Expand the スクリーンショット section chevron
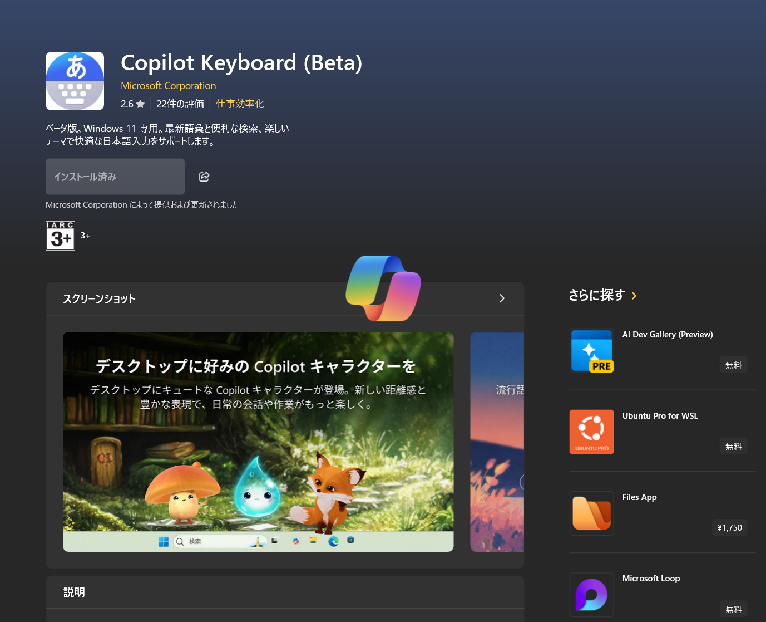 pos(502,298)
